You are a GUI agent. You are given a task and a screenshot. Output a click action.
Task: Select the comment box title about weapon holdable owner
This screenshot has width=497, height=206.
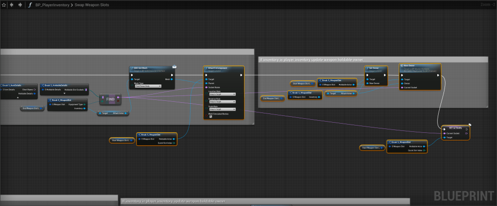[x=311, y=60]
